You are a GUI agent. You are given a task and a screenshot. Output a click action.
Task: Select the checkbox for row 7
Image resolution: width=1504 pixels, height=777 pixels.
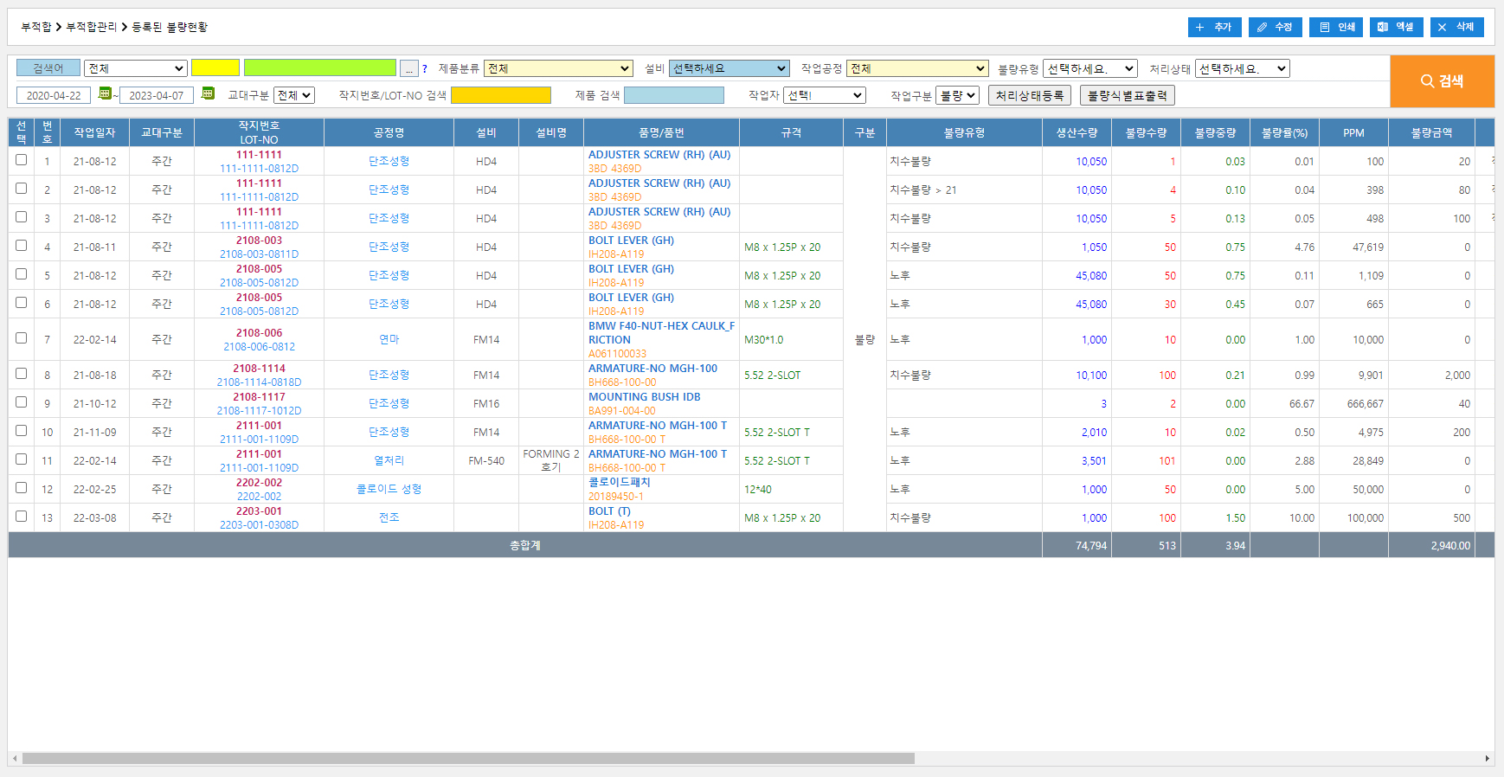pos(22,338)
